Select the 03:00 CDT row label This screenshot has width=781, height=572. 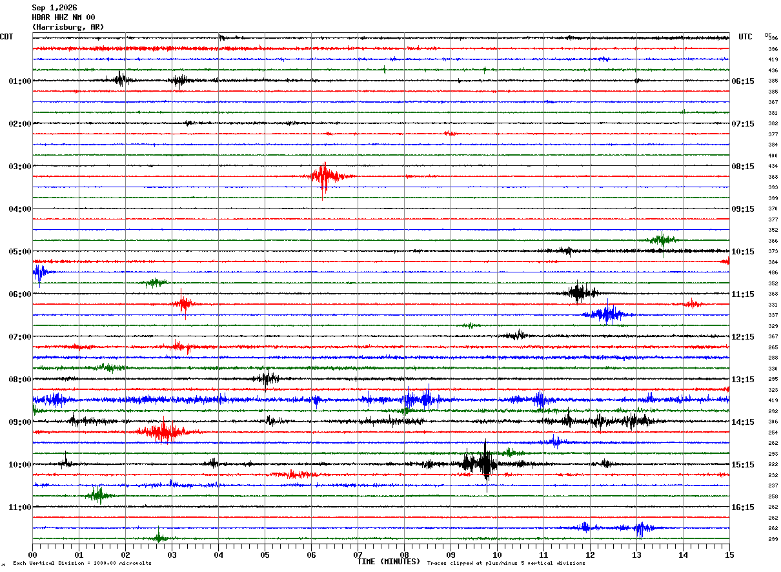20,167
